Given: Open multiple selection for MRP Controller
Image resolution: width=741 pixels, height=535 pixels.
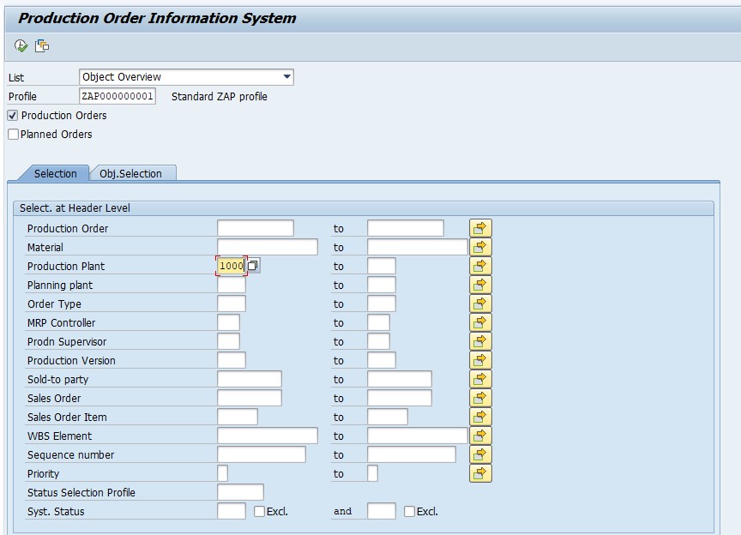Looking at the screenshot, I should point(480,322).
